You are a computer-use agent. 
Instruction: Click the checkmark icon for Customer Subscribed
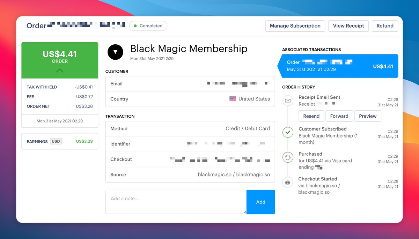click(288, 133)
